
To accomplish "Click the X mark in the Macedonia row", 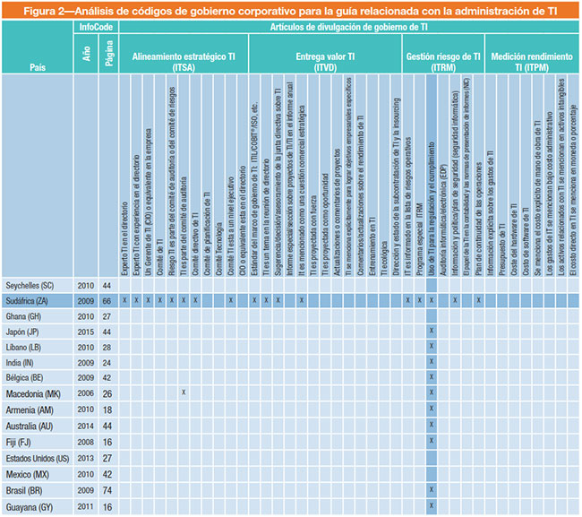I will 184,392.
